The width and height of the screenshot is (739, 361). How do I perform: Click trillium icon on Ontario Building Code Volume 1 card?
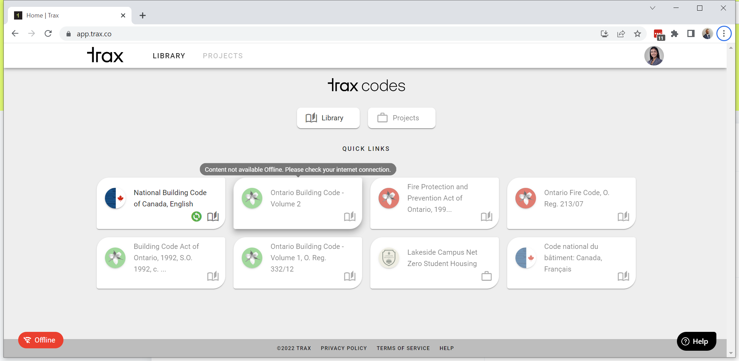click(x=252, y=258)
